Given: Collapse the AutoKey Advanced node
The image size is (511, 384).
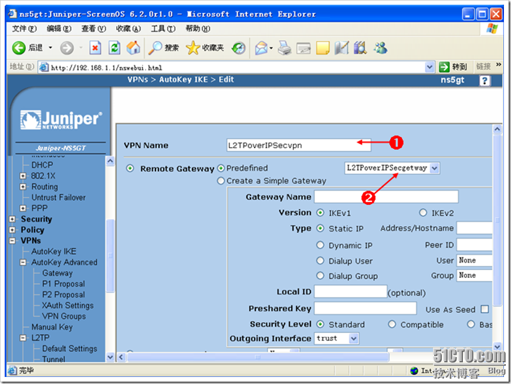Looking at the screenshot, I should pos(23,262).
